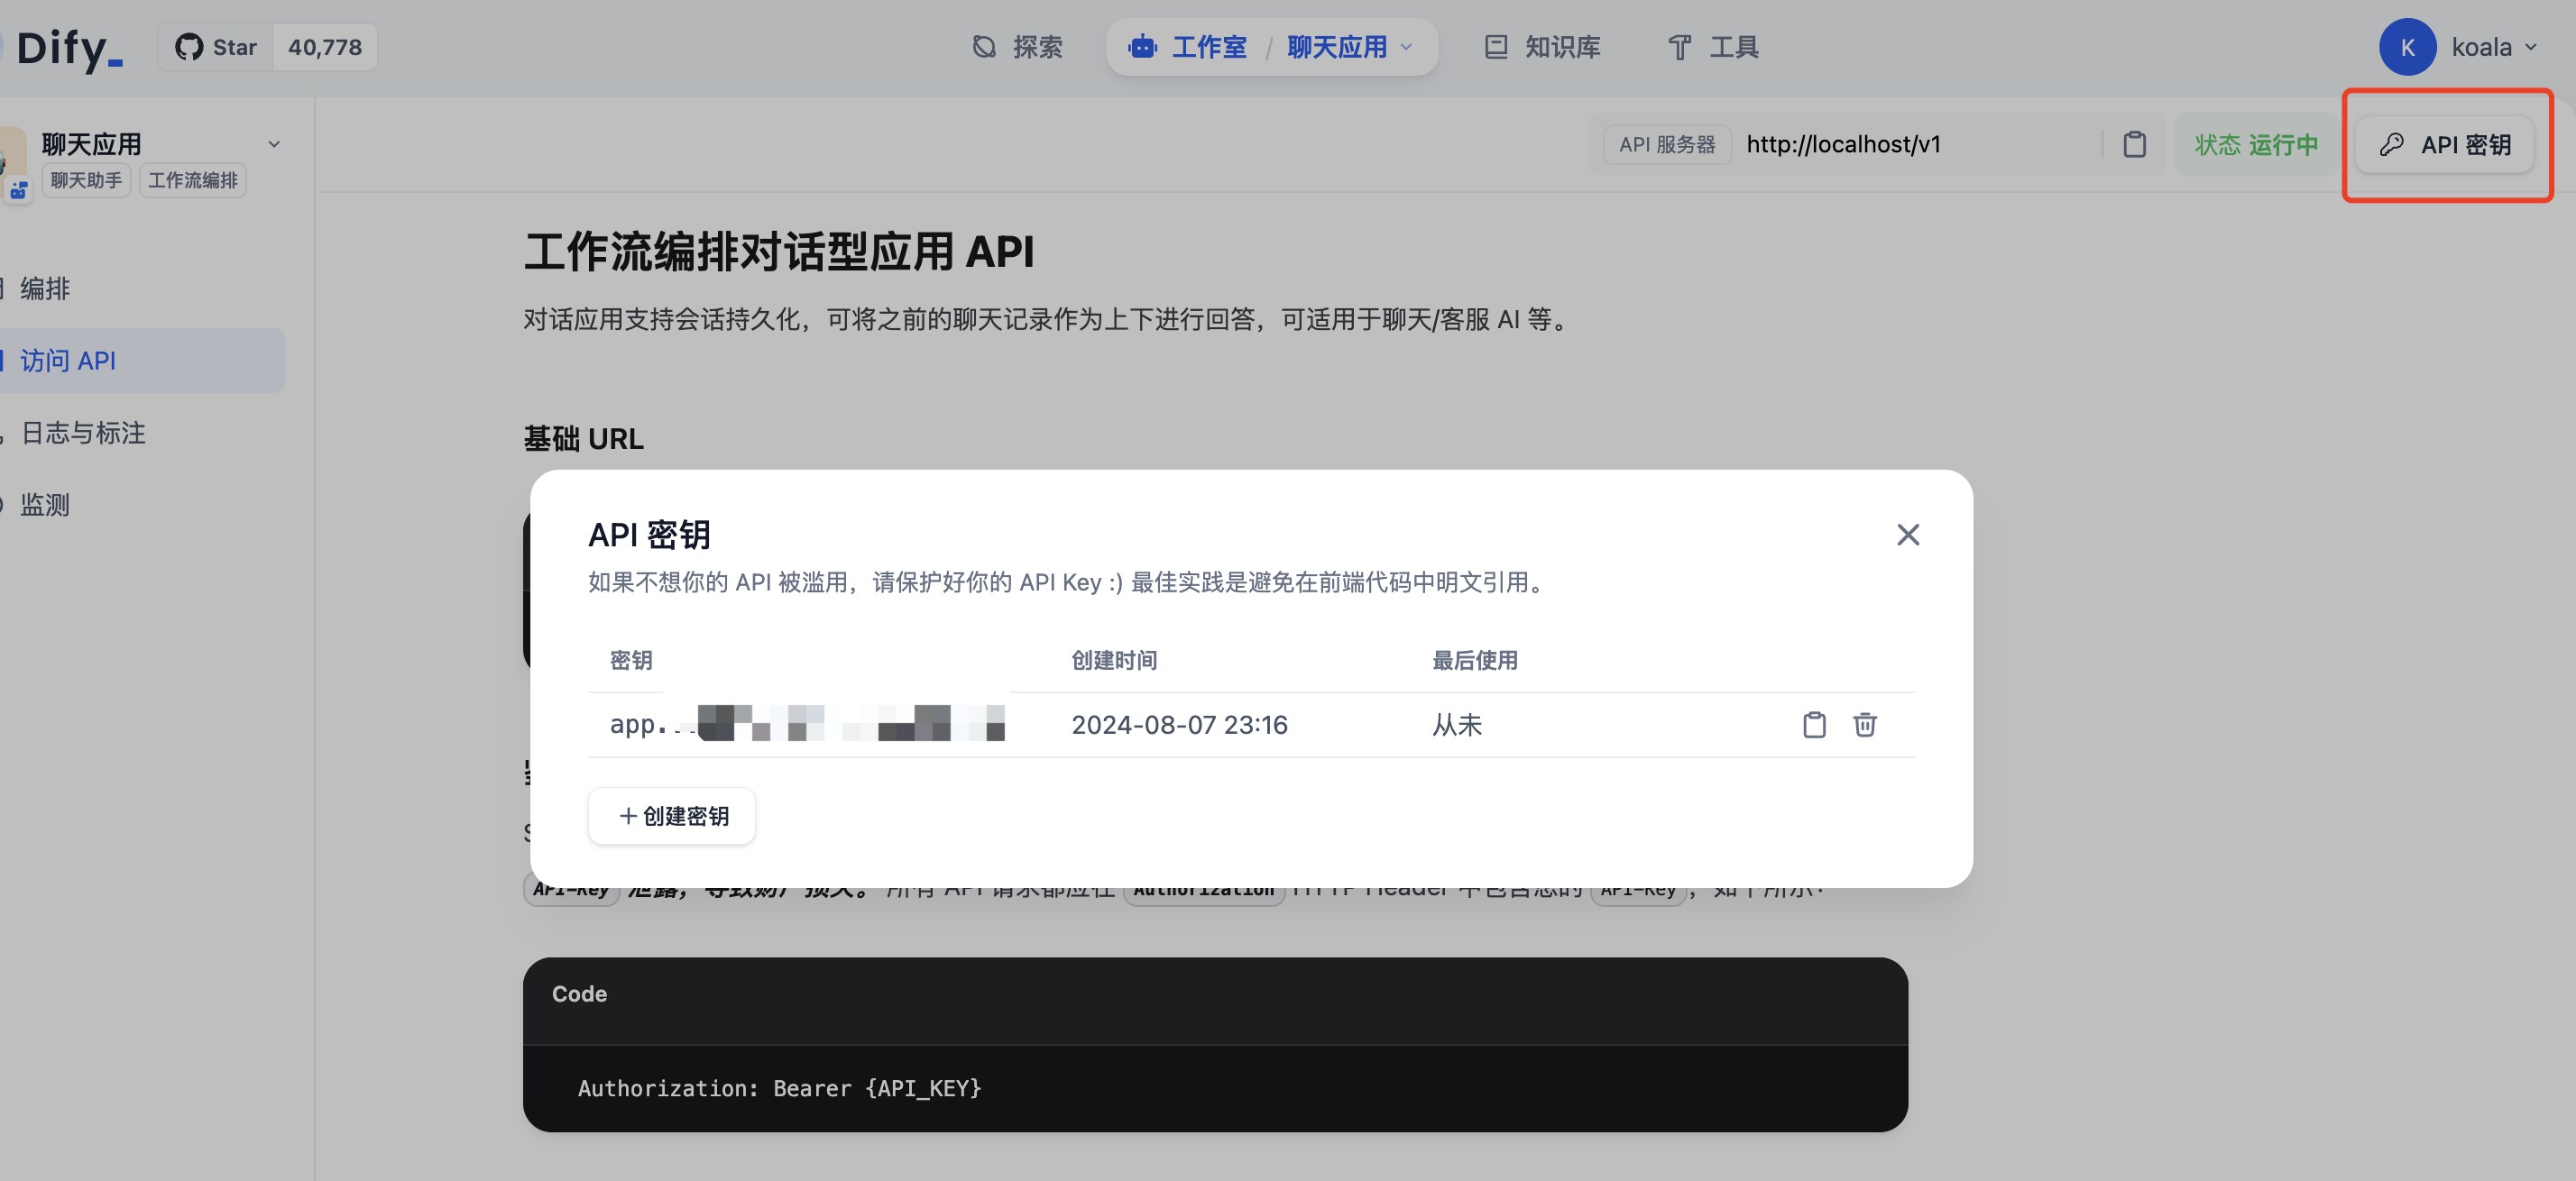
Task: Open the GitHub Star link
Action: pos(216,47)
